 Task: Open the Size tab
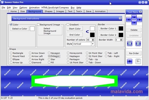(x=22, y=11)
